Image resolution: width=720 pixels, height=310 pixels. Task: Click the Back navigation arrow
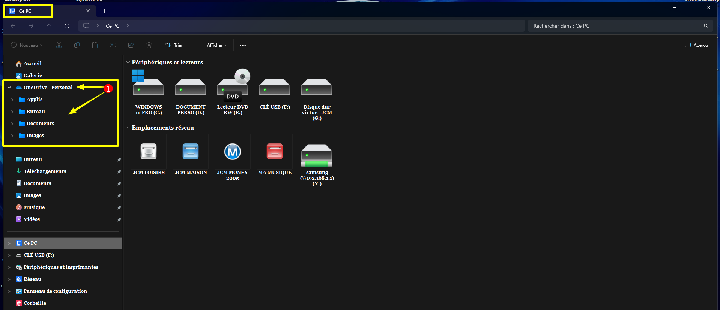coord(13,26)
